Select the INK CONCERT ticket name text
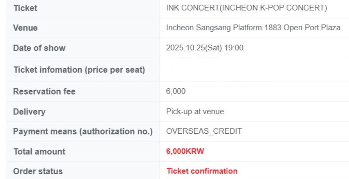 (247, 8)
